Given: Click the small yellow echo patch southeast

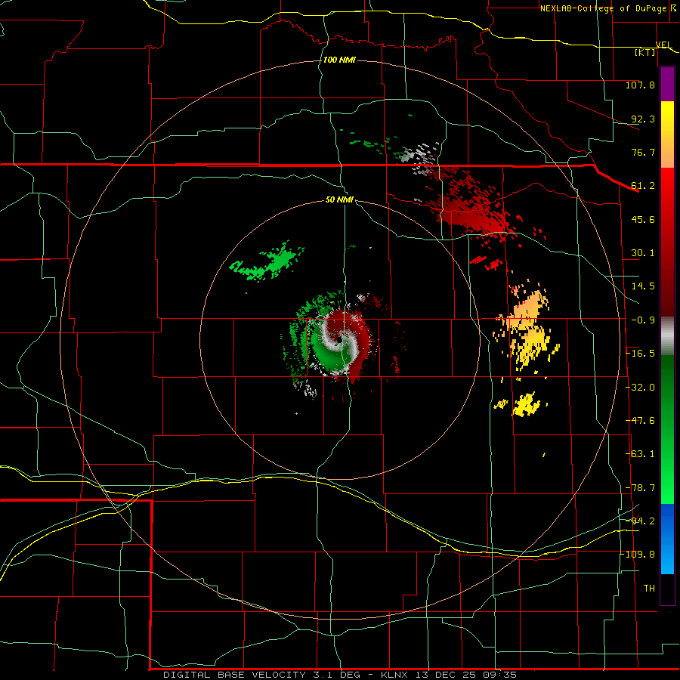Looking at the screenshot, I should pyautogui.click(x=526, y=405).
